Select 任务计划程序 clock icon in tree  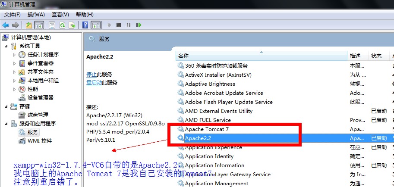pyautogui.click(x=22, y=54)
